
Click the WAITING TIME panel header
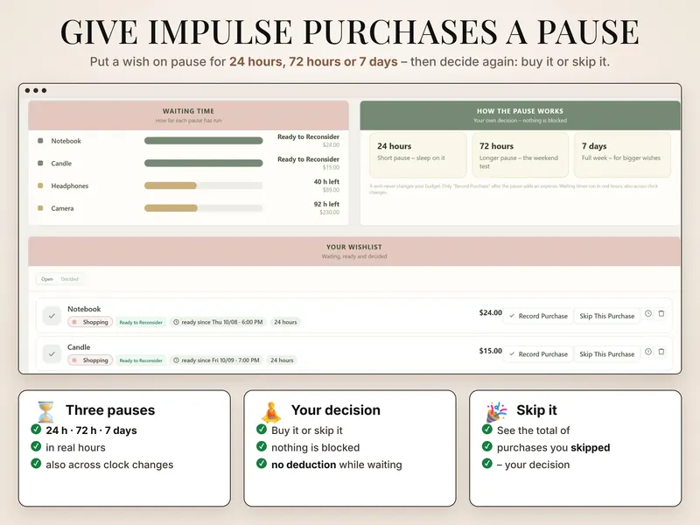tap(188, 115)
